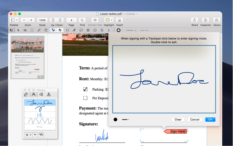Click the Find magnifier icon
The width and height of the screenshot is (233, 146).
coord(82,20)
